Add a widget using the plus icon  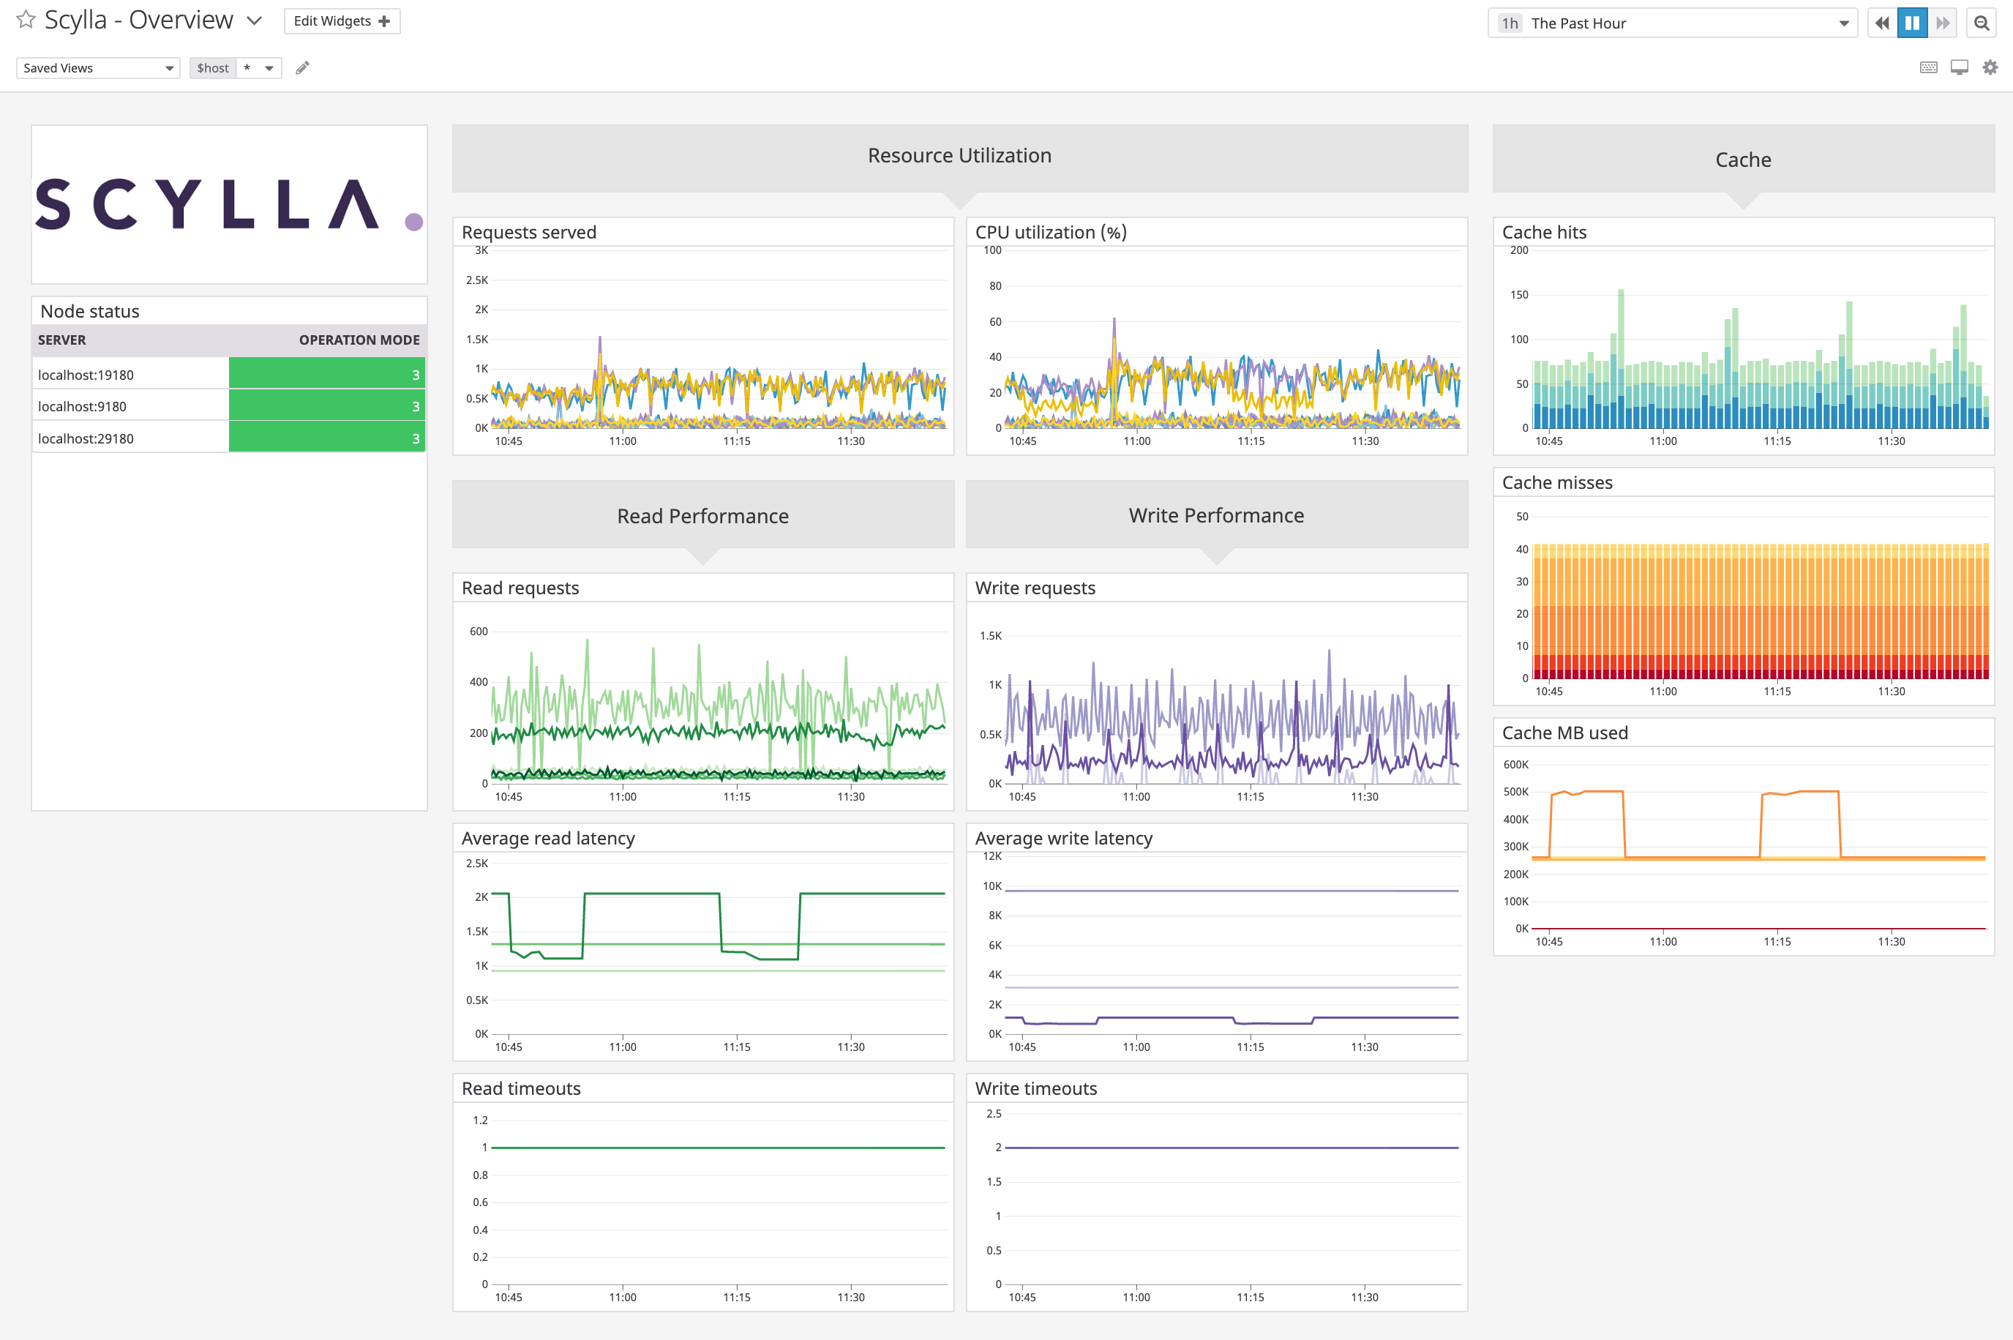pyautogui.click(x=383, y=20)
